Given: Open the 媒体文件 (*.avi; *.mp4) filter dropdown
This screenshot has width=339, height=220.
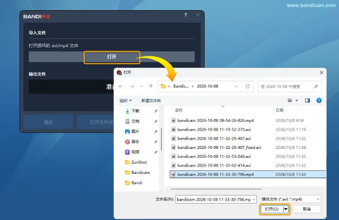Looking at the screenshot, I should pyautogui.click(x=291, y=199).
